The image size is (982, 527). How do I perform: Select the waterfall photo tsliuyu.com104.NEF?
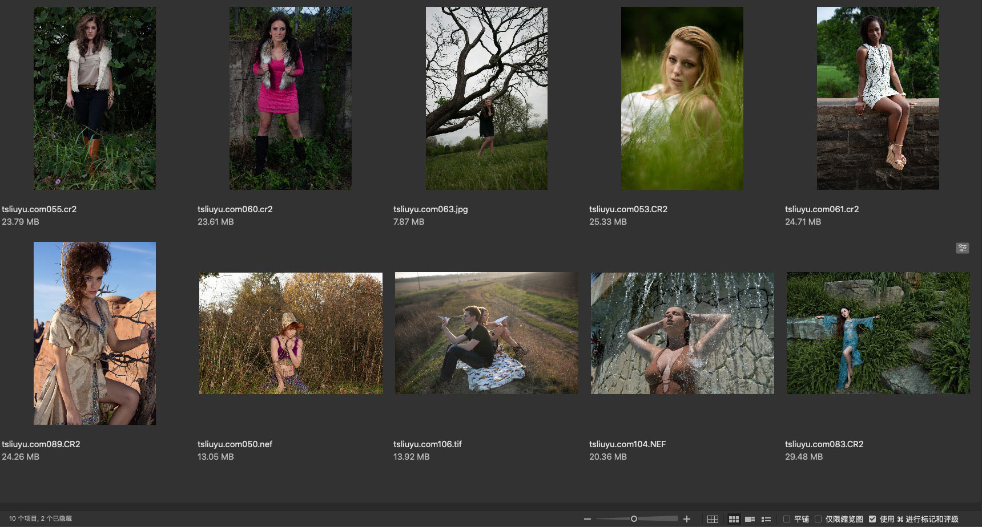(682, 333)
